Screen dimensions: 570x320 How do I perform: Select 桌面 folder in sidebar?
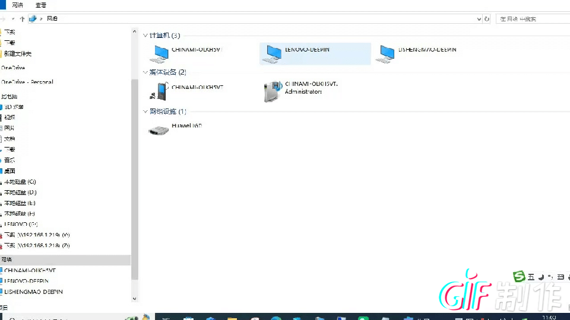tap(9, 171)
